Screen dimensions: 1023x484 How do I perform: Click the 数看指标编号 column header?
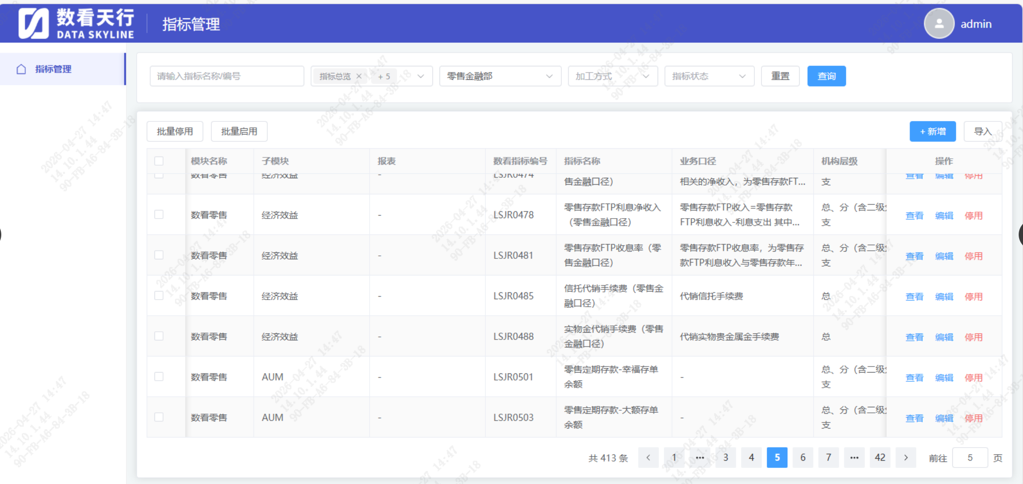(x=520, y=161)
